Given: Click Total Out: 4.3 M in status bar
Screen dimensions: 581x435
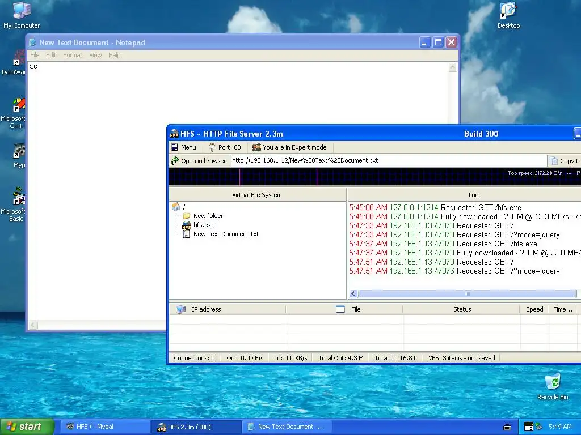Looking at the screenshot, I should 341,358.
